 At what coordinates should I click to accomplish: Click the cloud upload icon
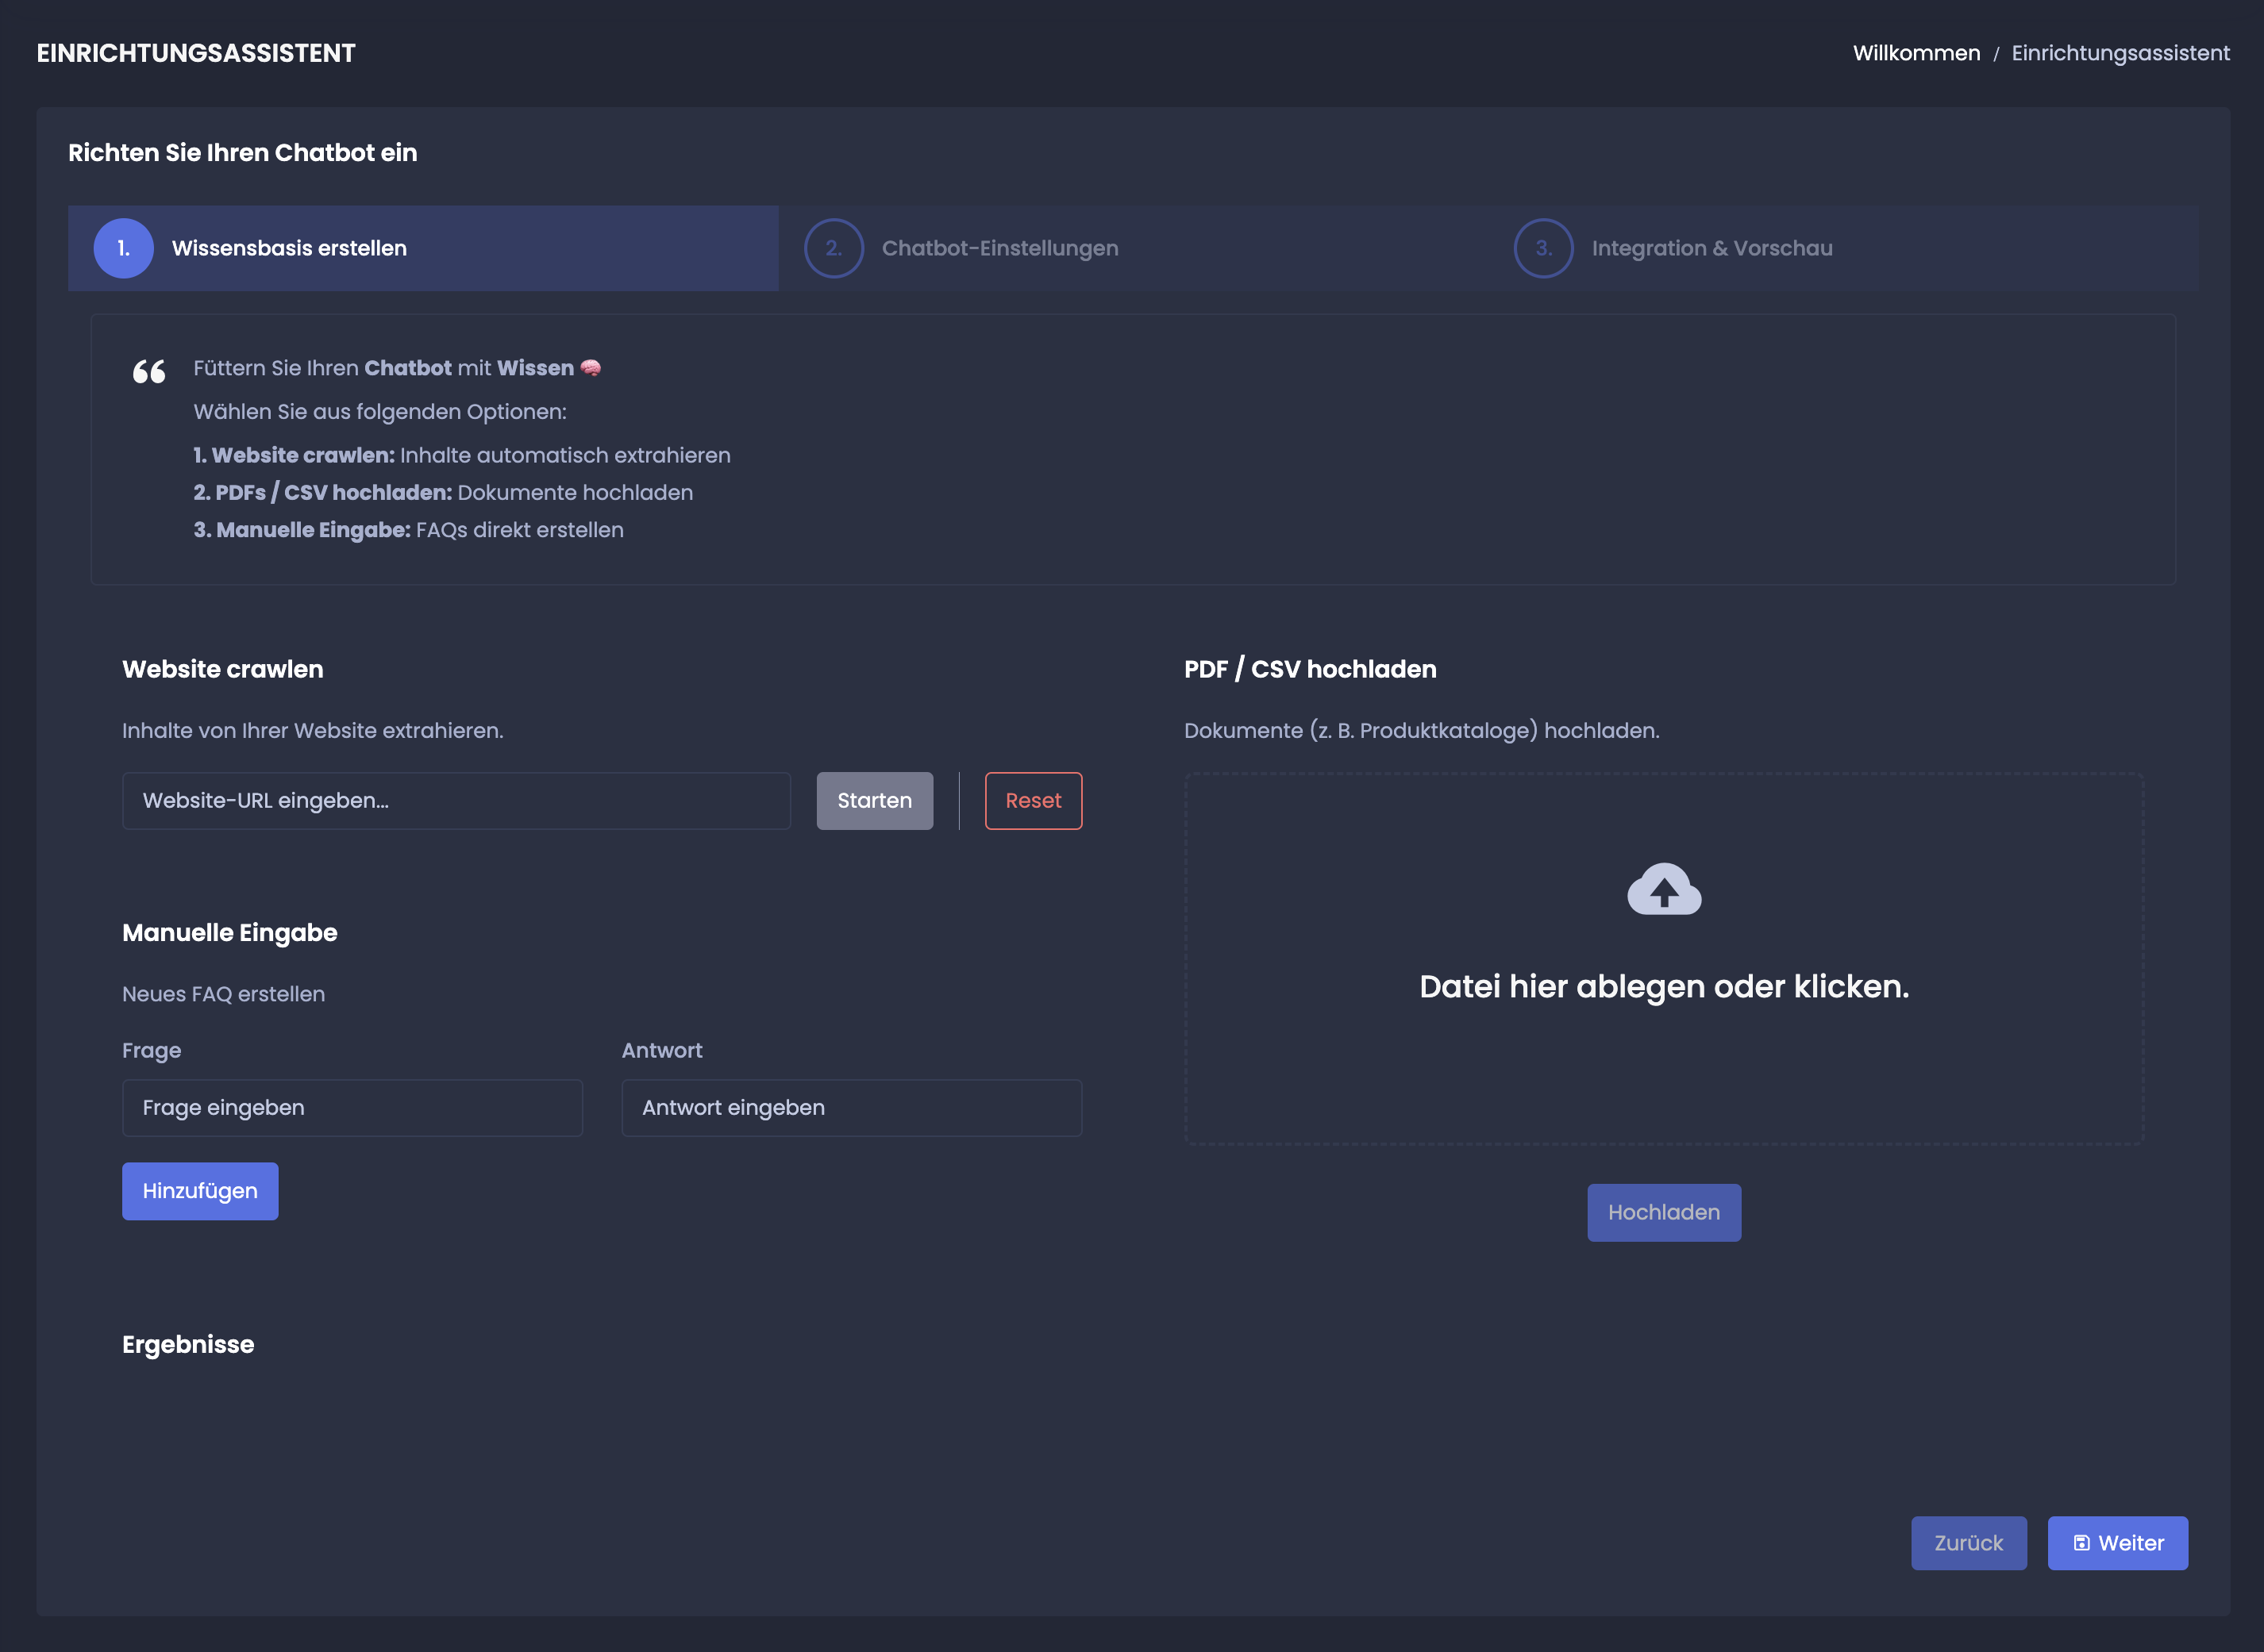[x=1664, y=889]
